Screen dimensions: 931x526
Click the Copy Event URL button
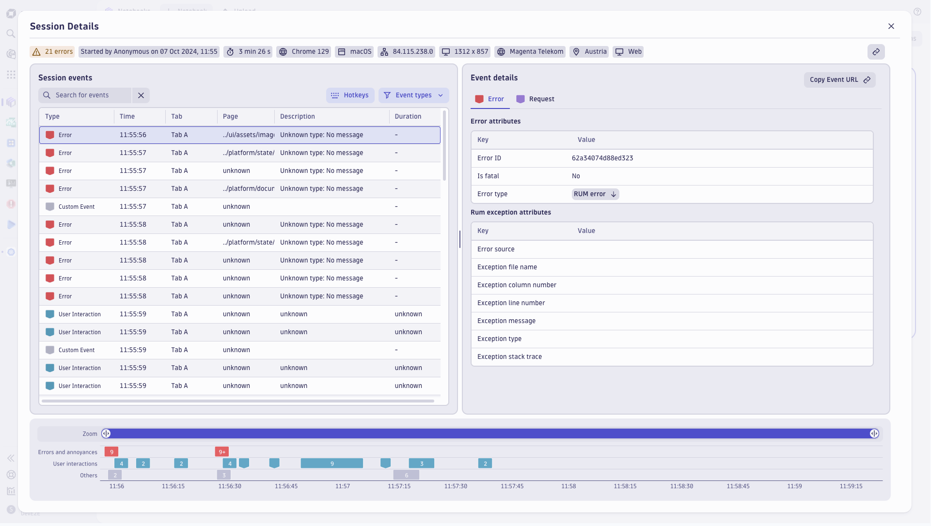click(x=839, y=79)
